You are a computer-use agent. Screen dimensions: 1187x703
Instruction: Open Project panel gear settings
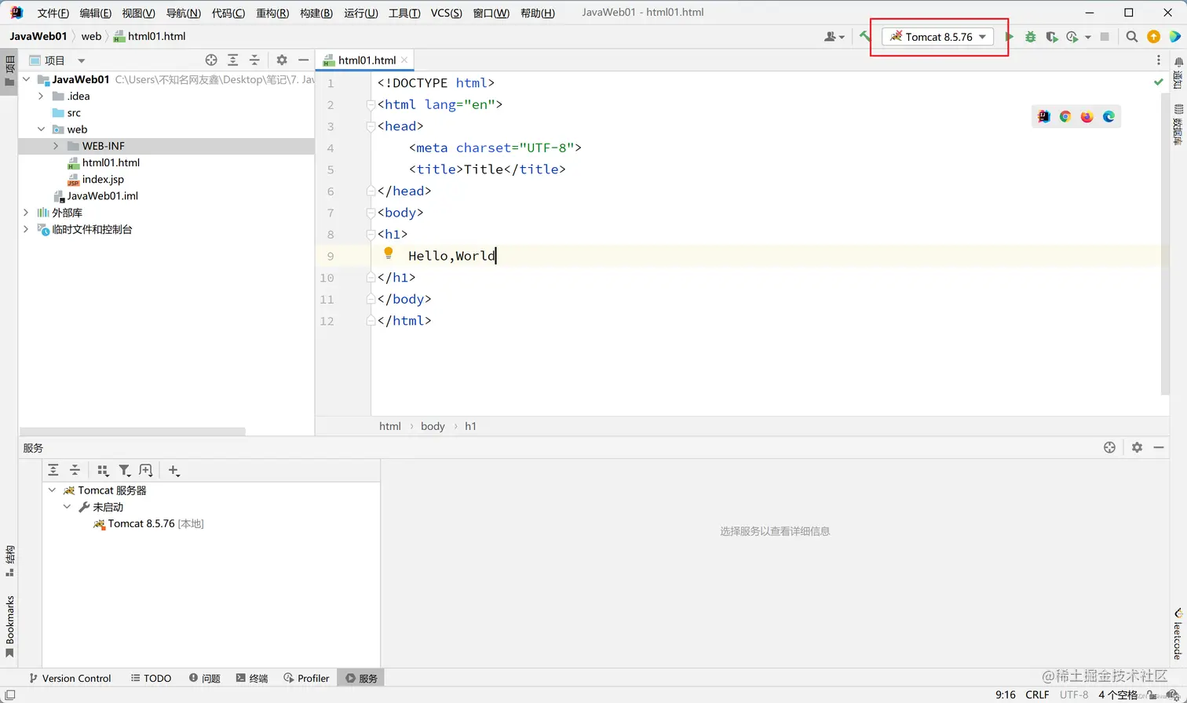click(282, 60)
